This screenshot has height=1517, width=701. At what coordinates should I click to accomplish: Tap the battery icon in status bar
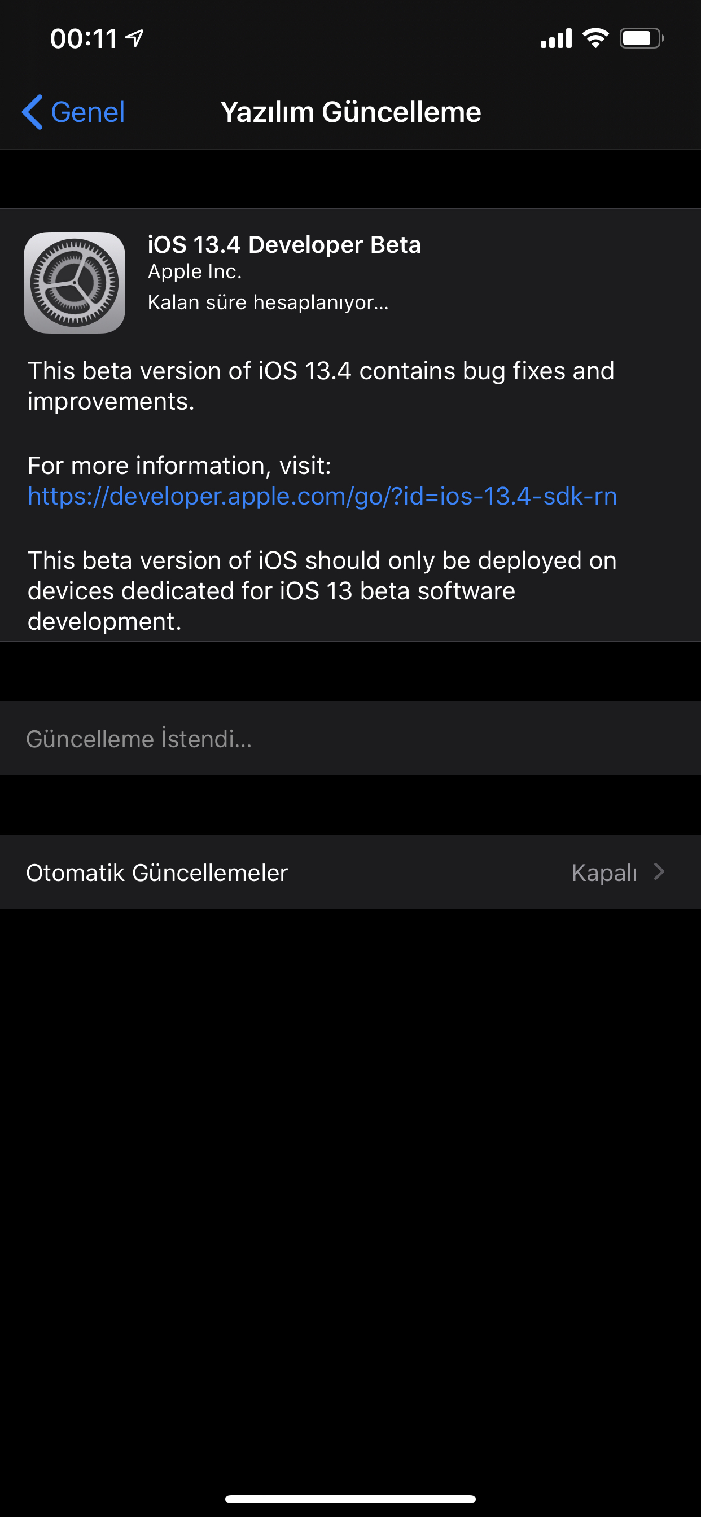tap(642, 38)
